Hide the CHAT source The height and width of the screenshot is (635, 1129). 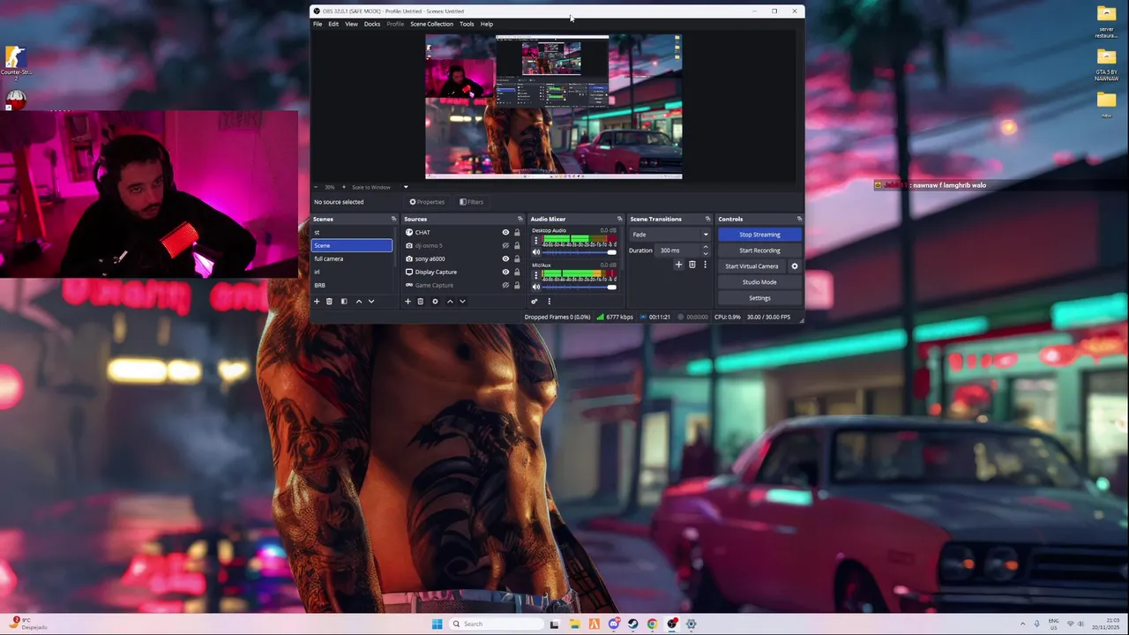tap(505, 233)
